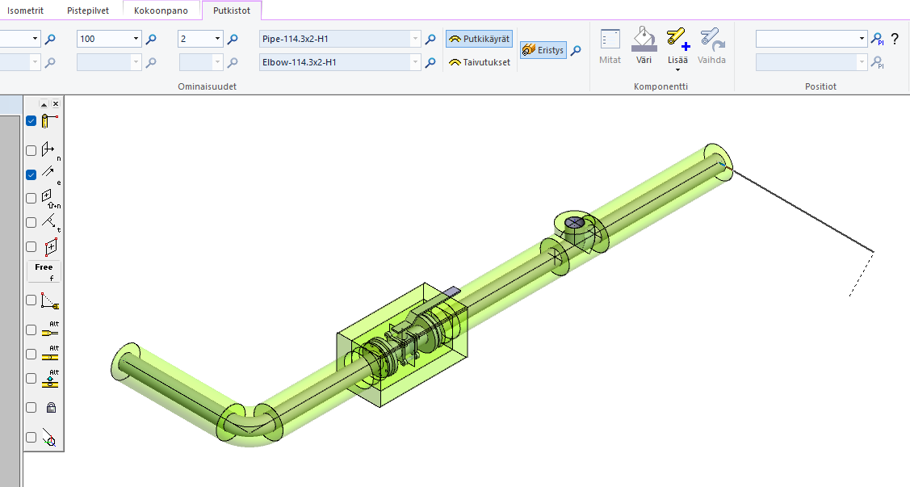Click the question mark help icon
This screenshot has width=910, height=487.
[895, 39]
